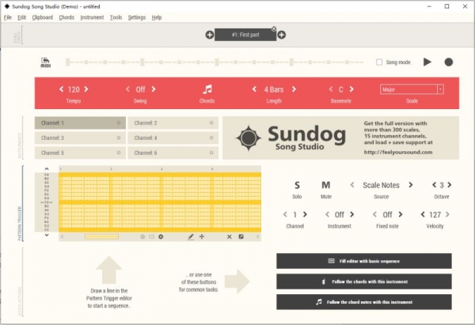Start playback with the play button
The width and height of the screenshot is (475, 325).
tap(427, 62)
